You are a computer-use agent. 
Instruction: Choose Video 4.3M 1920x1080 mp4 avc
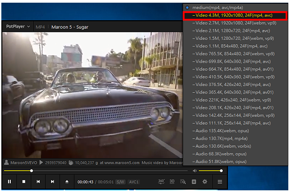[235, 15]
